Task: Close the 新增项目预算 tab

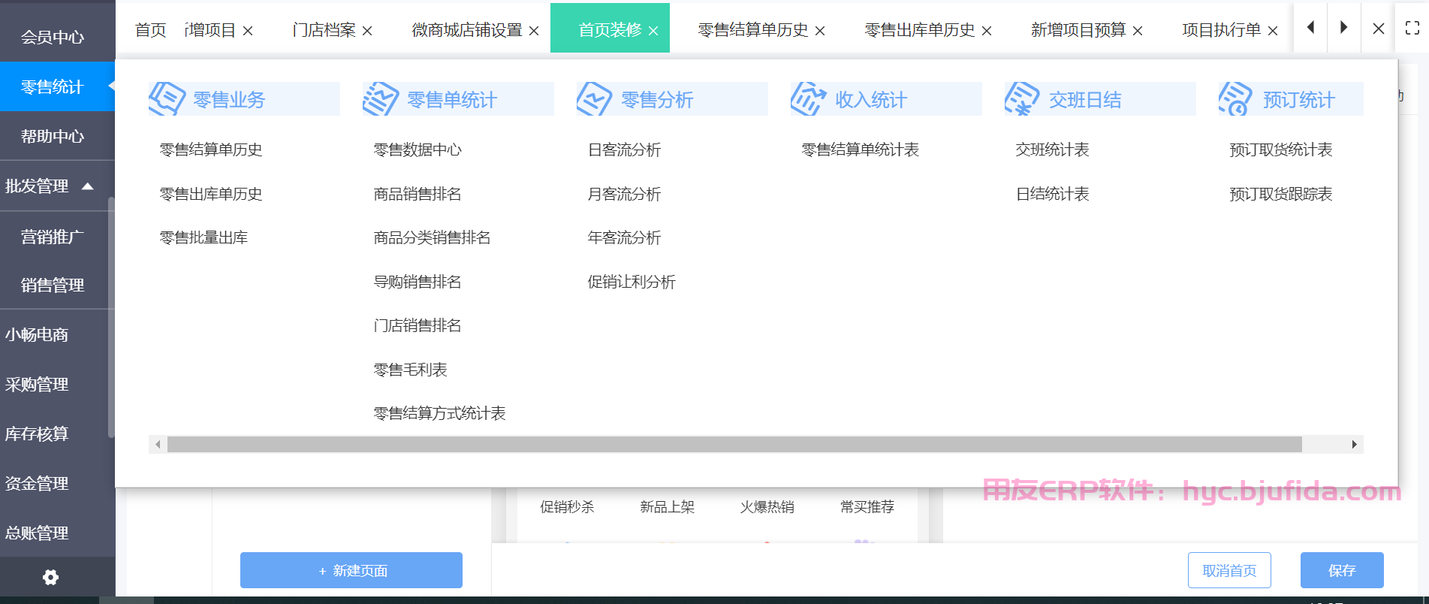Action: pyautogui.click(x=1138, y=31)
